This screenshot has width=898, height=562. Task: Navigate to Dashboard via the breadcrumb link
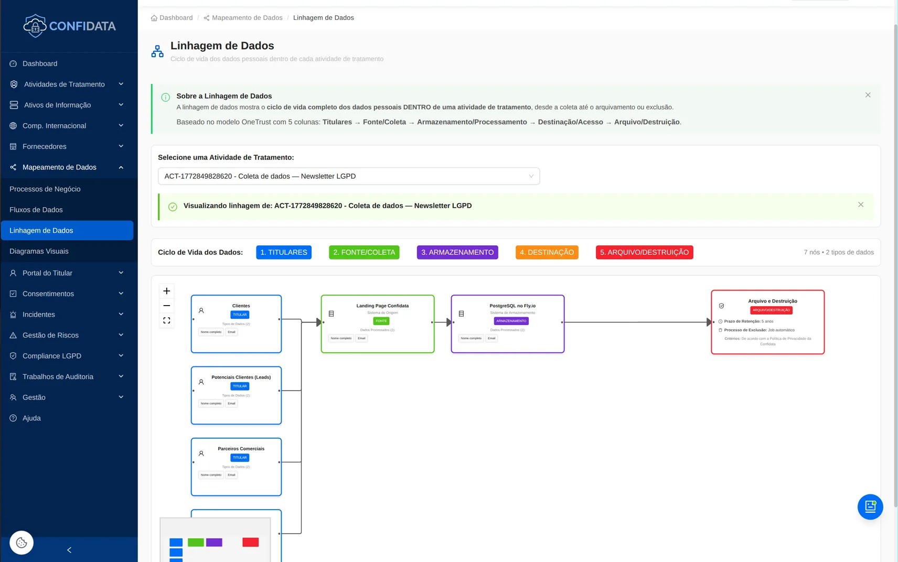[x=176, y=17]
